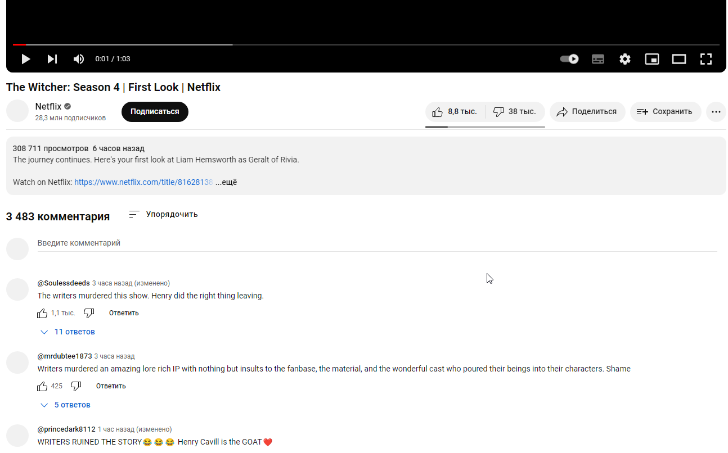Open the @princedark8112 commenter profile
This screenshot has height=453, width=728.
(66, 429)
